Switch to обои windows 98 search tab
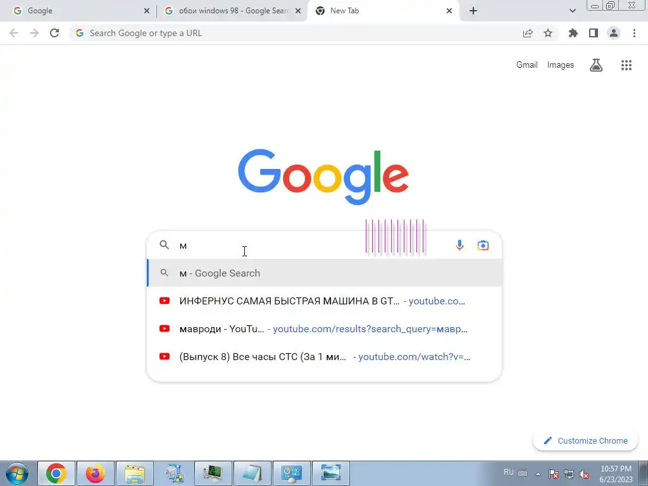This screenshot has width=648, height=486. (x=233, y=11)
